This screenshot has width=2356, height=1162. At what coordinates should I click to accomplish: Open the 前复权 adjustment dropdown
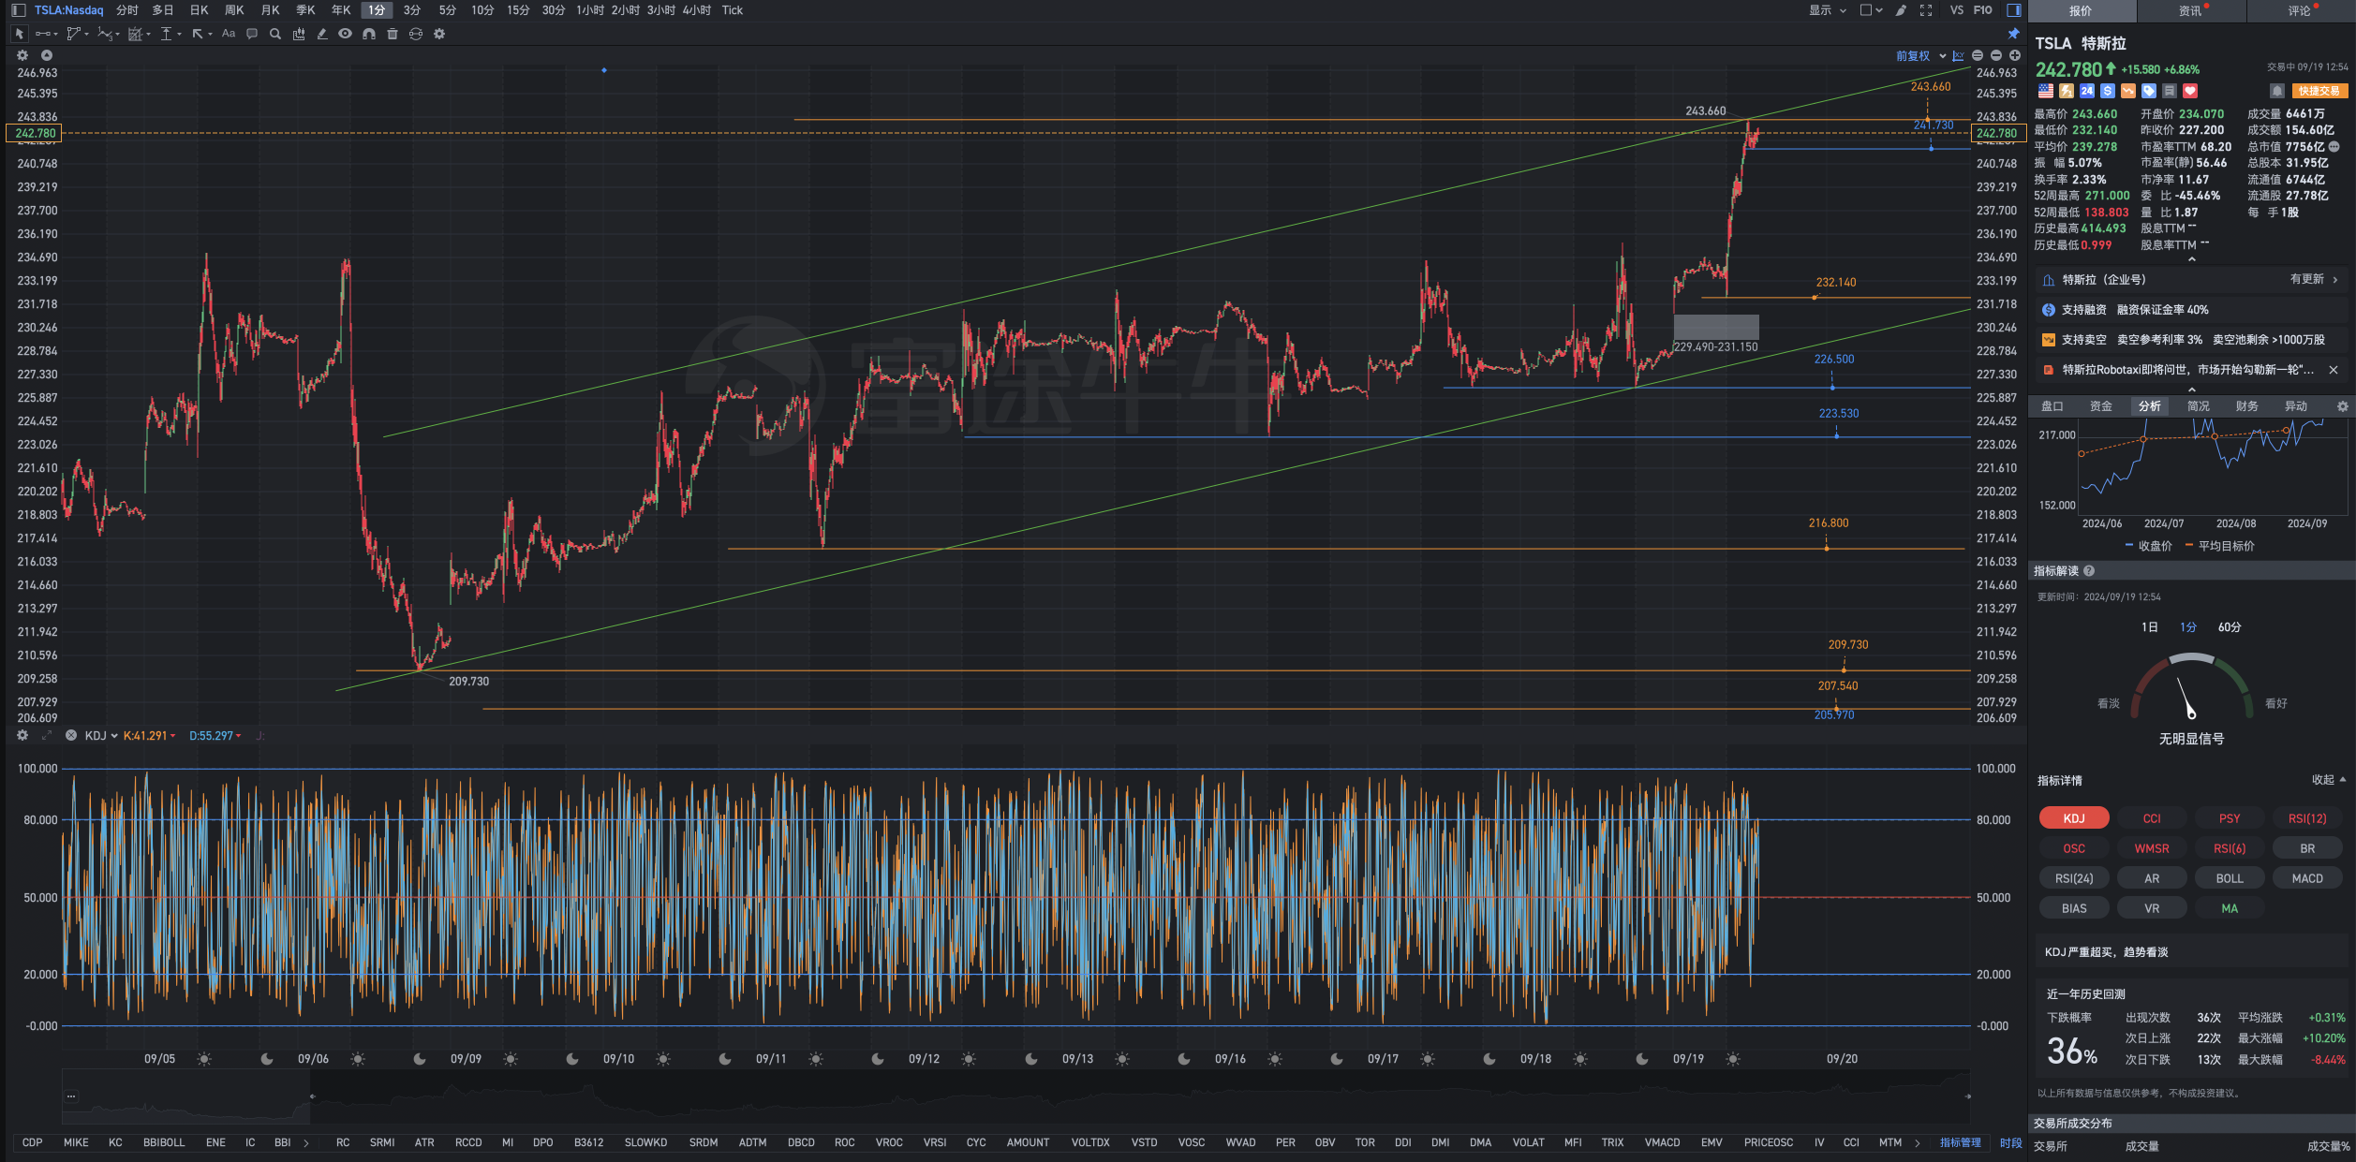1920,56
